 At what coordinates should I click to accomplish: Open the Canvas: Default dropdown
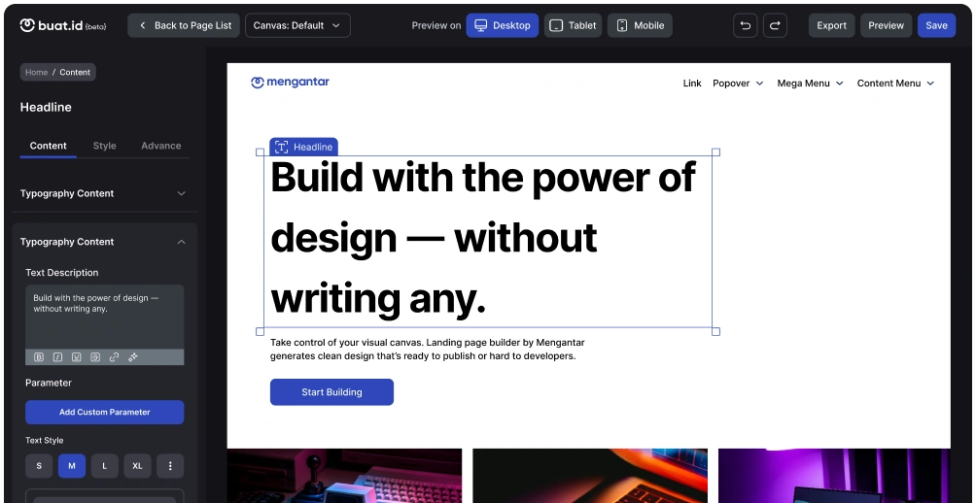[297, 25]
